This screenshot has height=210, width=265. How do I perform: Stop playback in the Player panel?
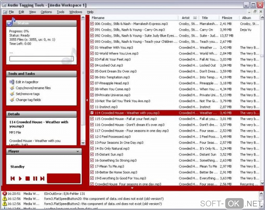(28, 178)
